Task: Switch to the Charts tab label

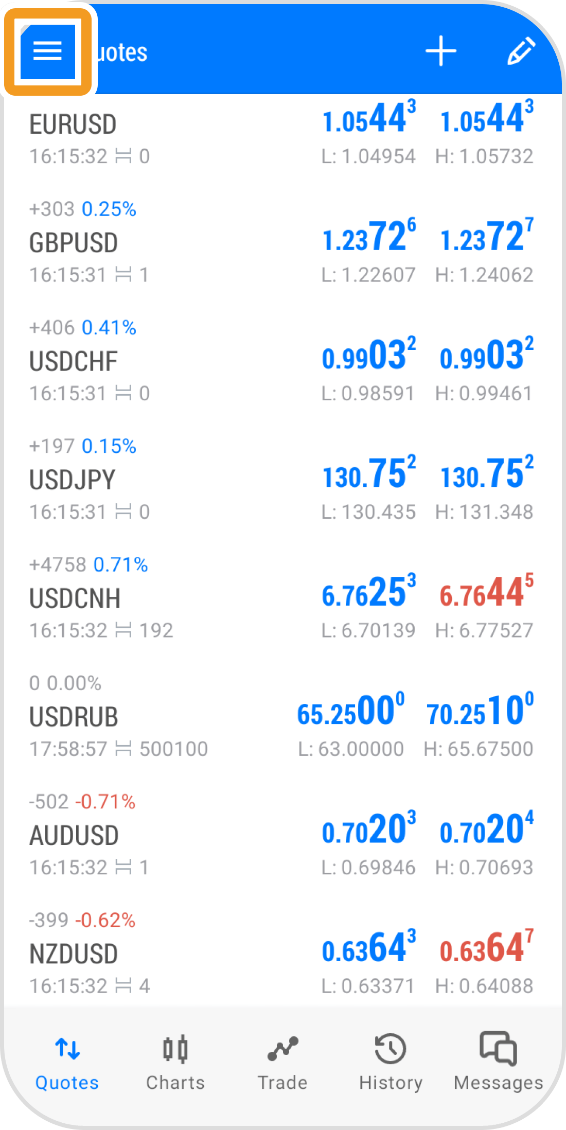Action: (x=175, y=1083)
